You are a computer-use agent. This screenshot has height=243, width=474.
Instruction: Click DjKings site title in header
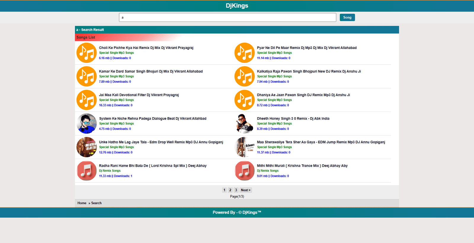pos(237,6)
